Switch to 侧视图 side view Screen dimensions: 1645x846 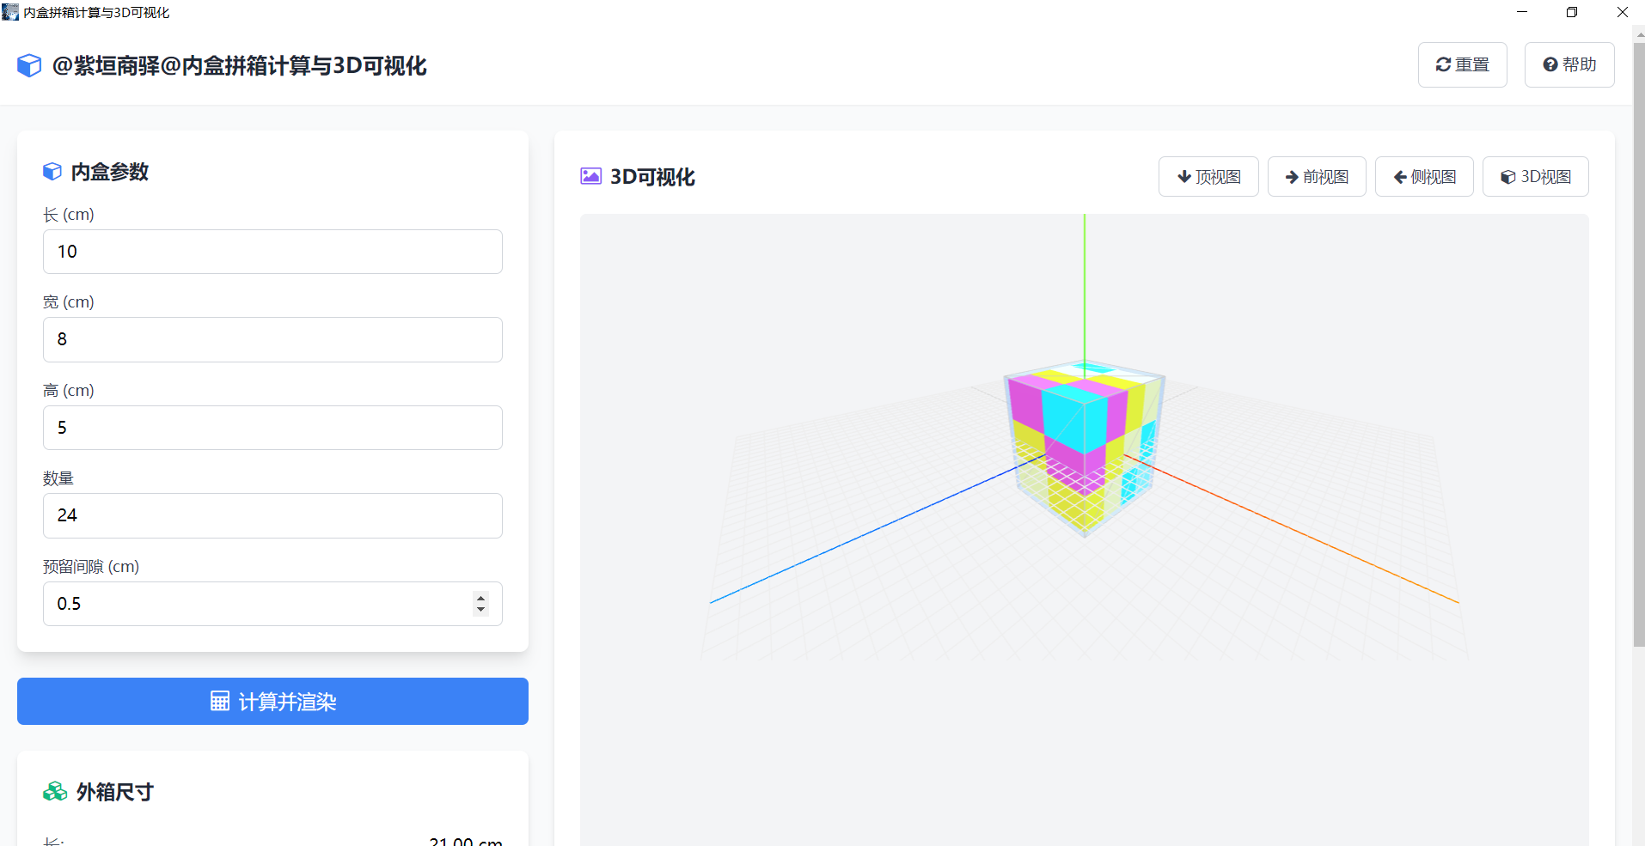1423,177
